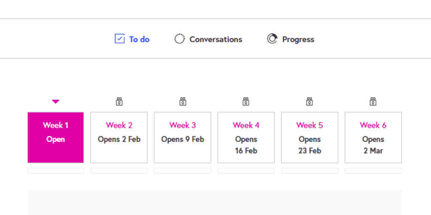The image size is (431, 215).
Task: Pick Week 4 opening 16 Feb
Action: (x=246, y=137)
